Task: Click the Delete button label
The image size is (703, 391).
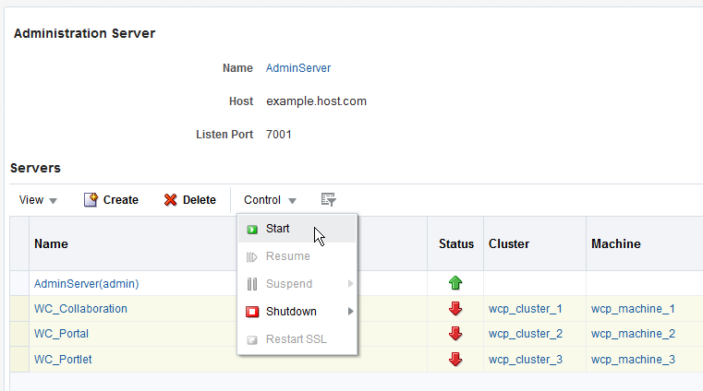Action: tap(199, 200)
